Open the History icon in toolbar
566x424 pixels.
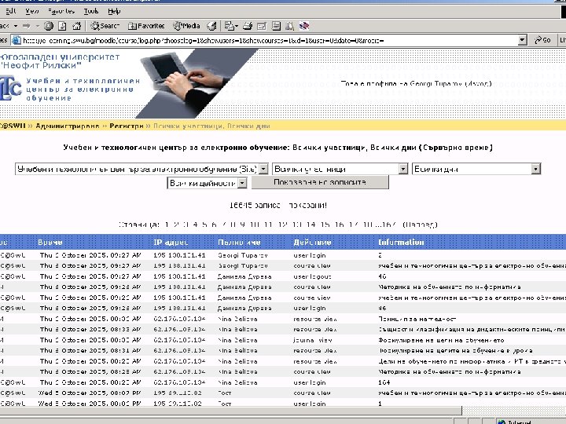tap(211, 26)
